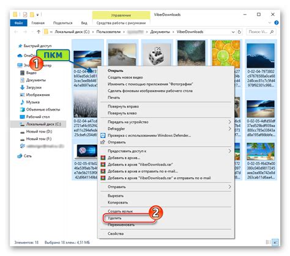Screen dimensions: 290x256
Task: Click the WinRAR icon beside 'Добавить в архив...'
Action: pyautogui.click(x=103, y=158)
